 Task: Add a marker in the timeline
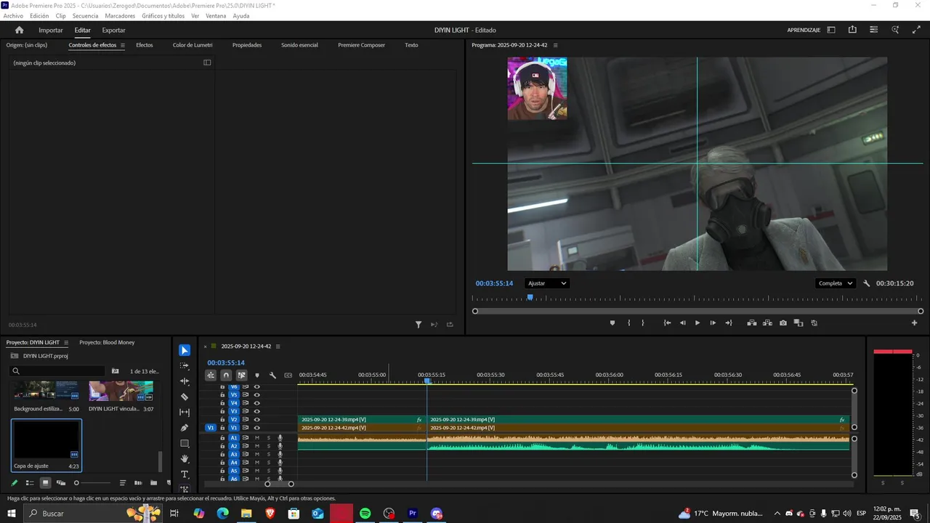click(x=256, y=376)
